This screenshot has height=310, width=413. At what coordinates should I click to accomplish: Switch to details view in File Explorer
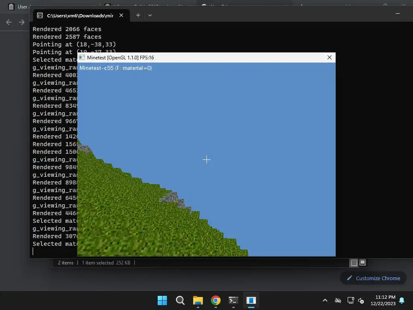tap(354, 262)
